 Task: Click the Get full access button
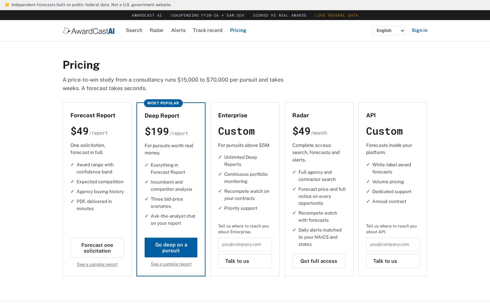[319, 261]
